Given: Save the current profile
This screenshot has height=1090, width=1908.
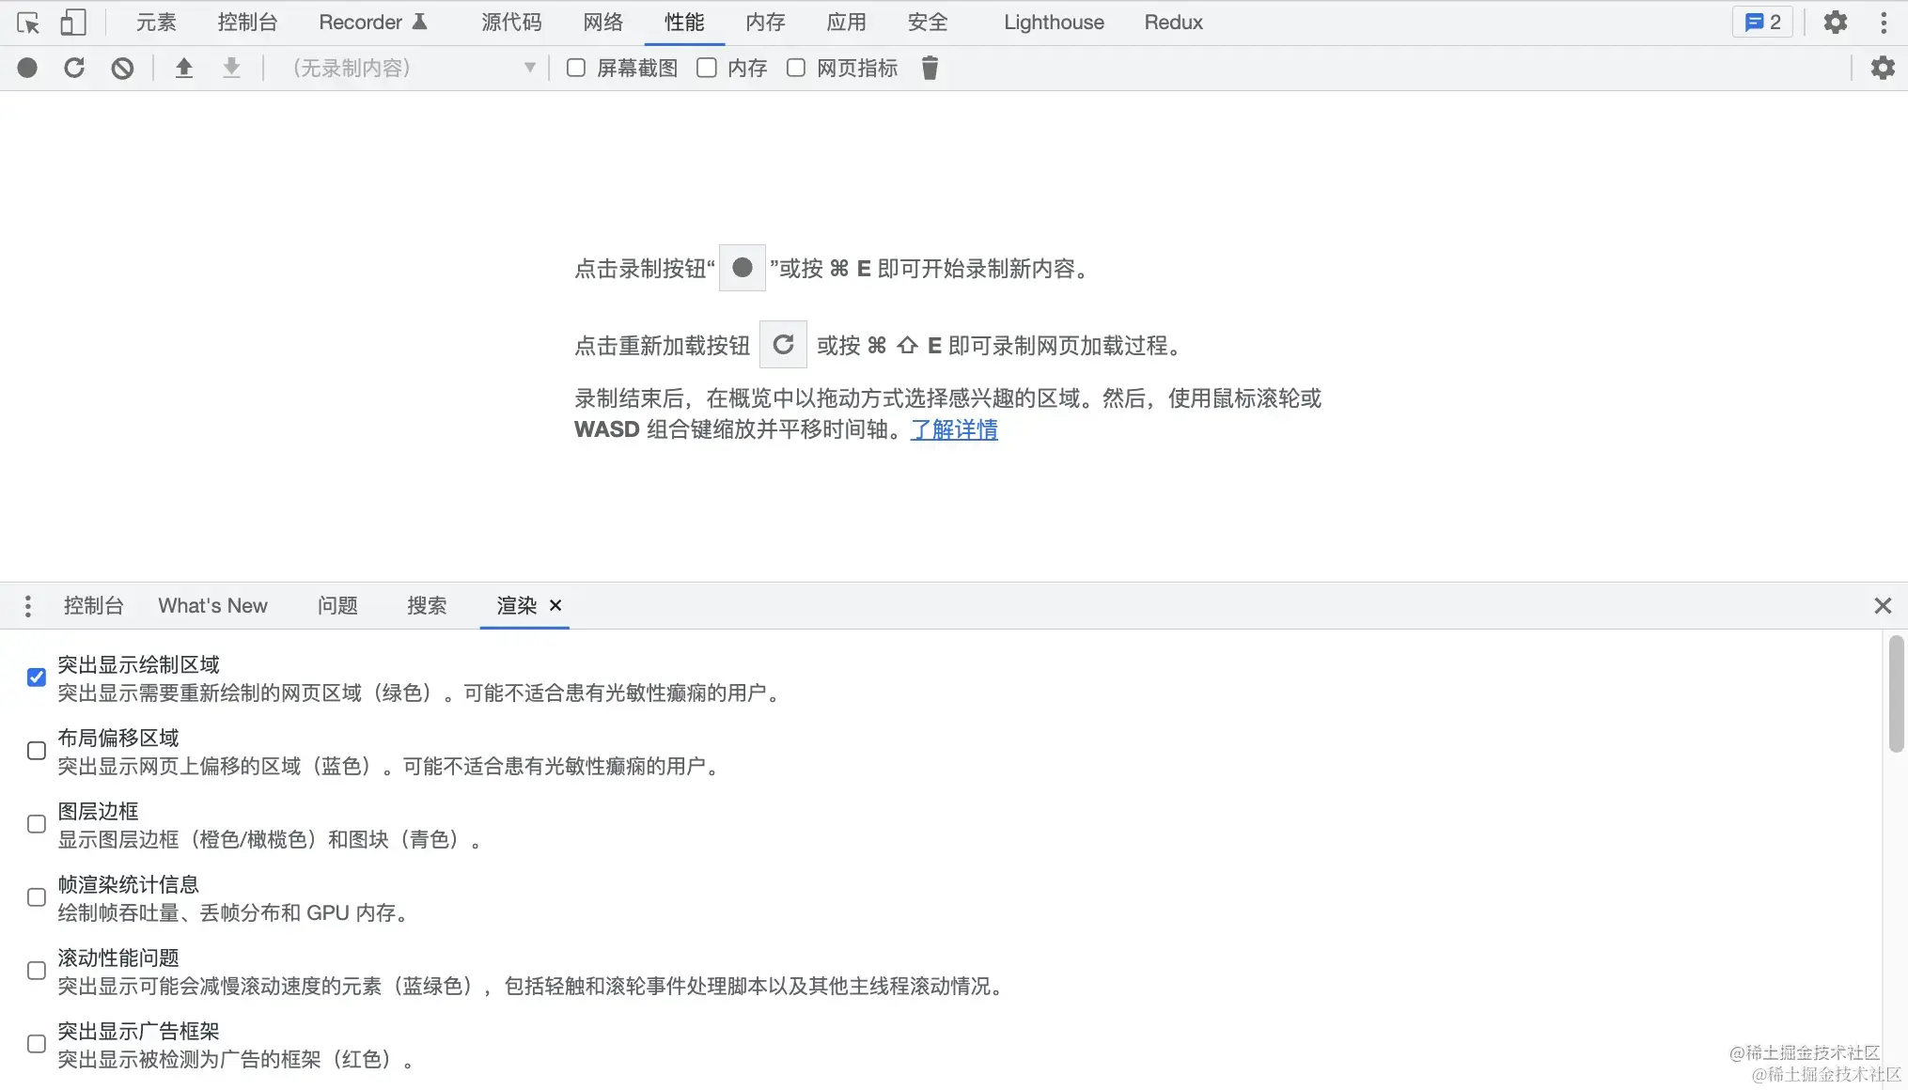Looking at the screenshot, I should pyautogui.click(x=231, y=68).
